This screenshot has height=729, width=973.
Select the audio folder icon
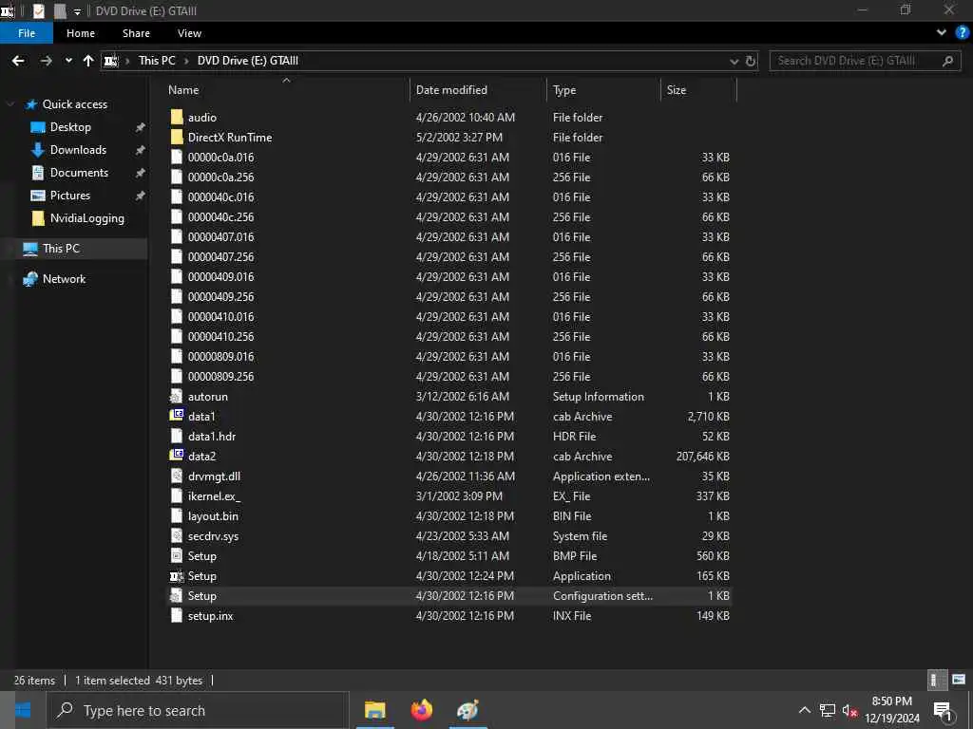click(177, 117)
